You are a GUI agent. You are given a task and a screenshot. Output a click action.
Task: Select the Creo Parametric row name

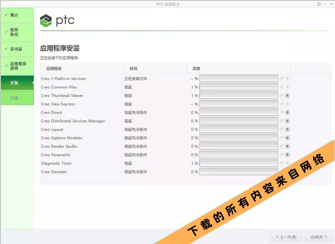pos(56,155)
